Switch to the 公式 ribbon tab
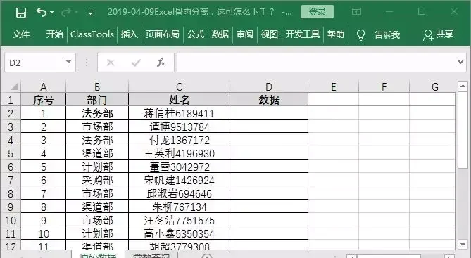The image size is (471, 258). [x=196, y=34]
